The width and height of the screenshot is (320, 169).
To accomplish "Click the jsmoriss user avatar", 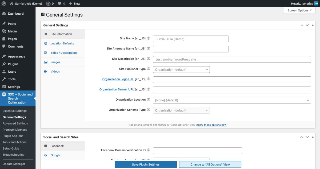I will point(316,3).
